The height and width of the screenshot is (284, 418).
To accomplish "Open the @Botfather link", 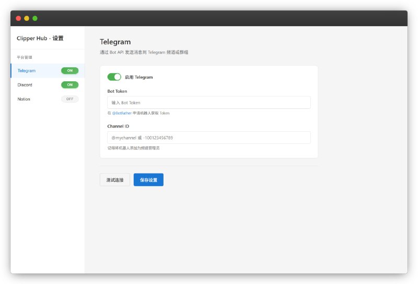I will click(122, 113).
